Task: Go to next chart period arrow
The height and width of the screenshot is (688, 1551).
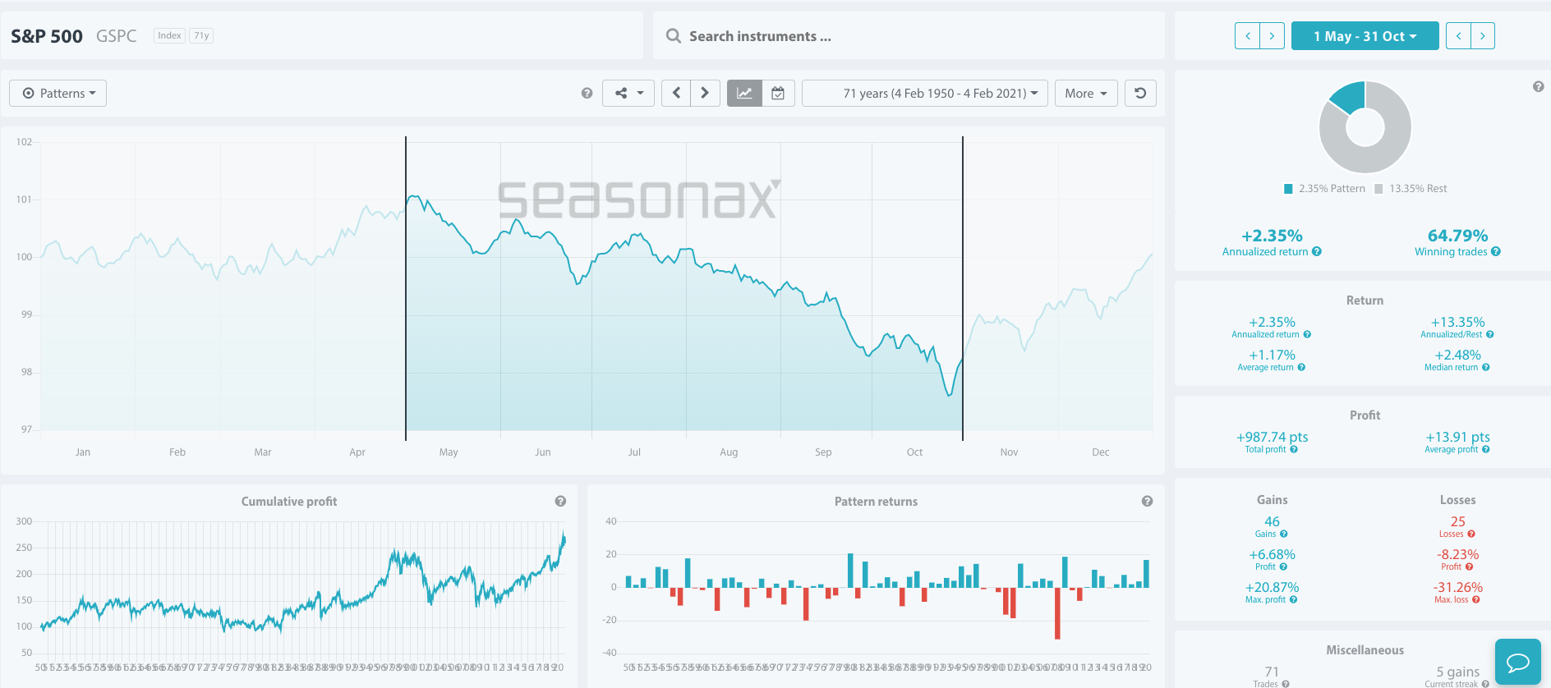Action: pos(705,93)
